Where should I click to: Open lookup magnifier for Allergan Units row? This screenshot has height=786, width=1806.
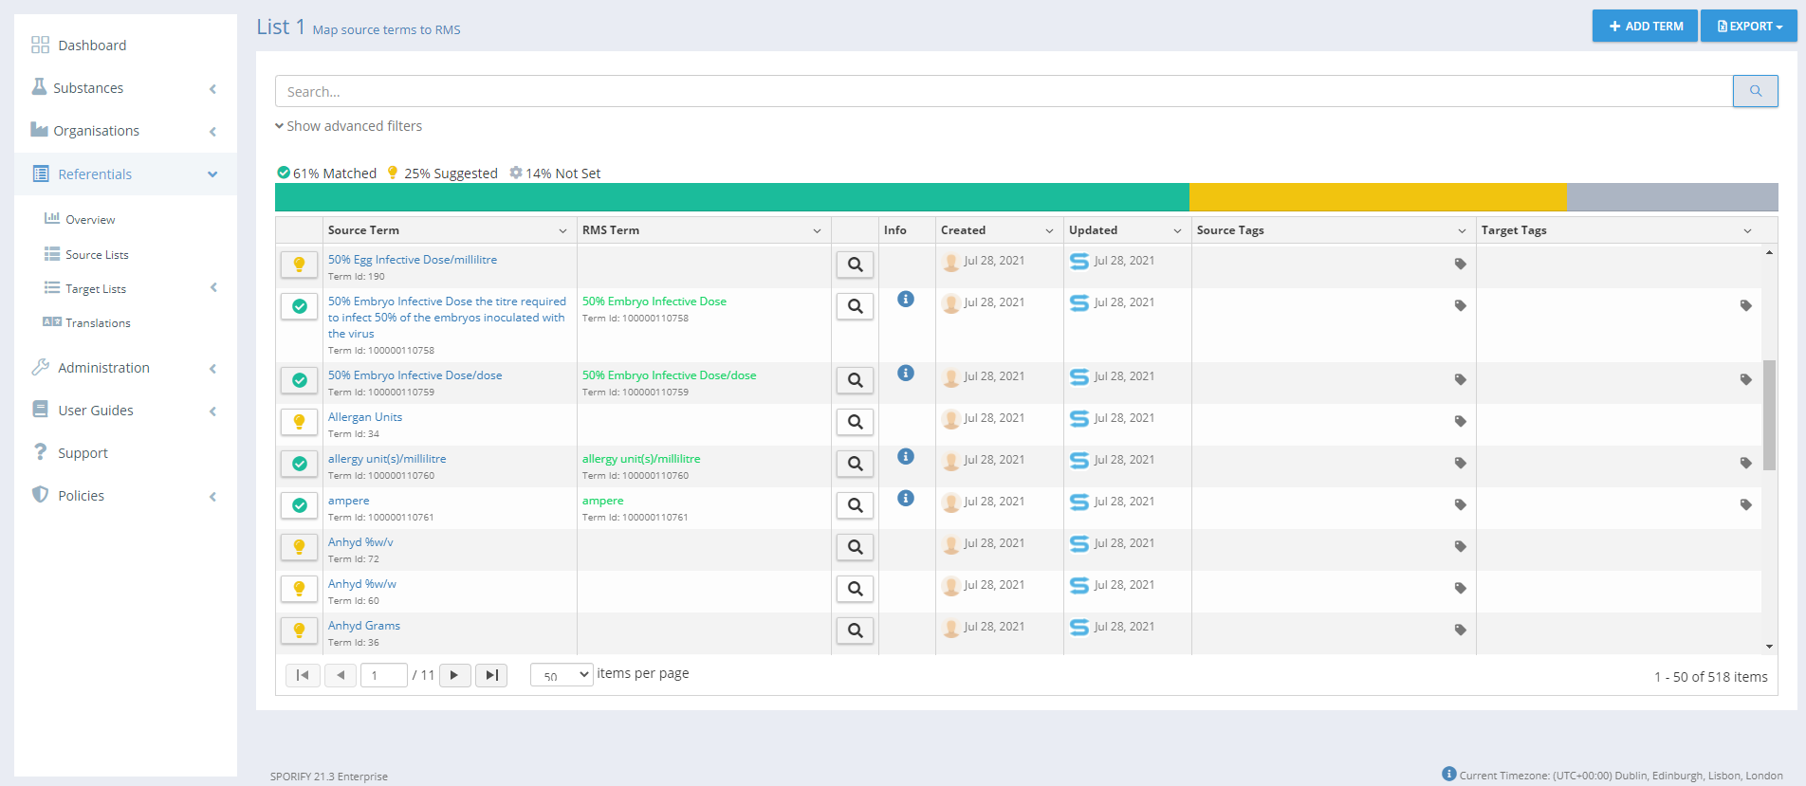tap(855, 422)
